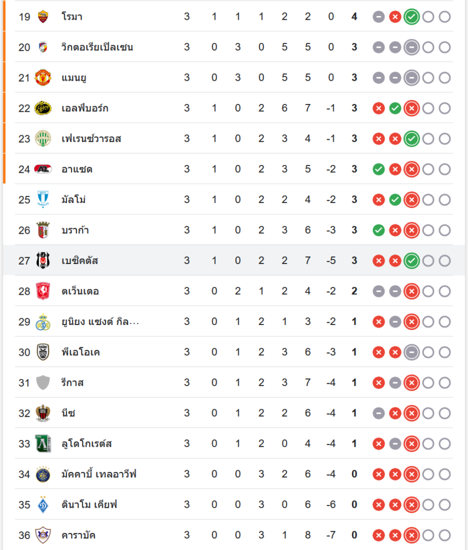Click Twente's red loss result icon
The image size is (468, 550).
(411, 291)
